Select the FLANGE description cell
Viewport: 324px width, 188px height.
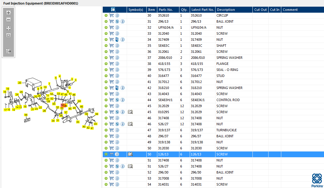[x=222, y=64]
